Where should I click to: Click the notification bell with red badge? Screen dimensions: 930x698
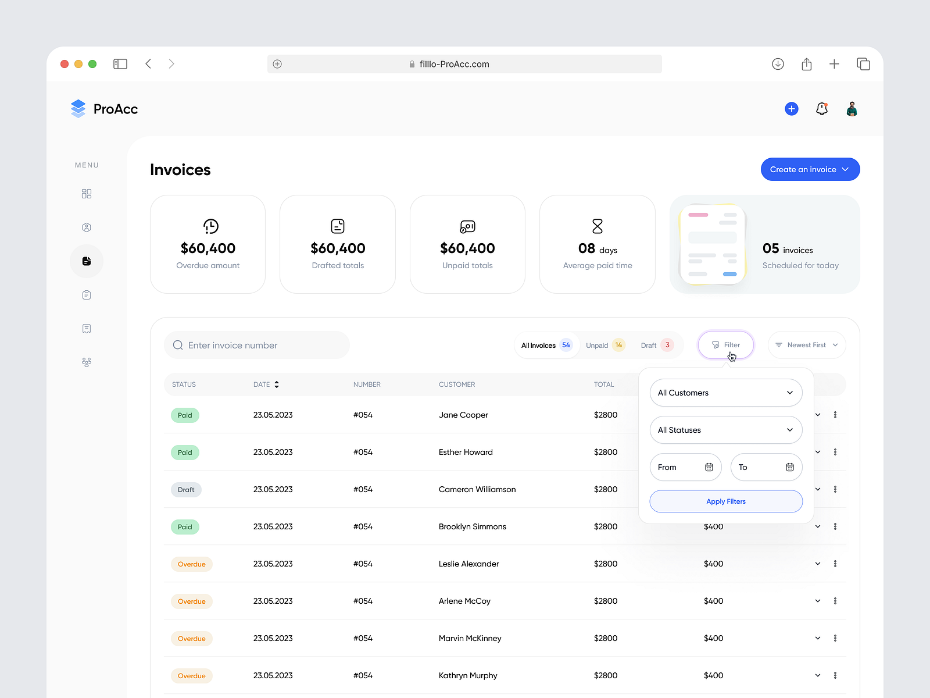point(821,109)
